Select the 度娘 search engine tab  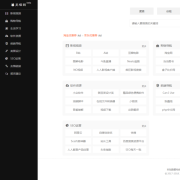141,11
